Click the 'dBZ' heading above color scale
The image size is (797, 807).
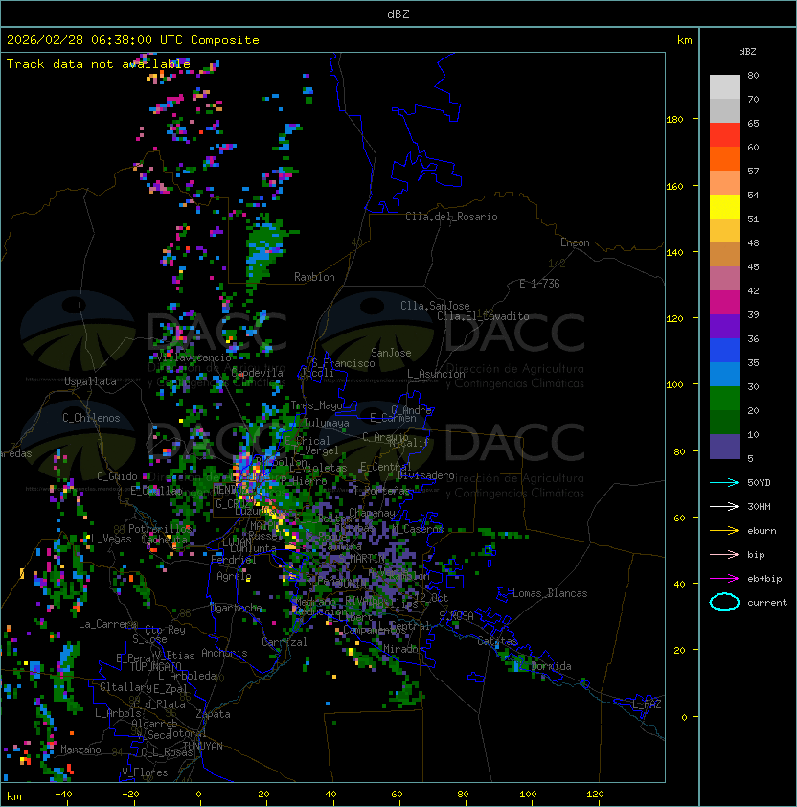747,52
